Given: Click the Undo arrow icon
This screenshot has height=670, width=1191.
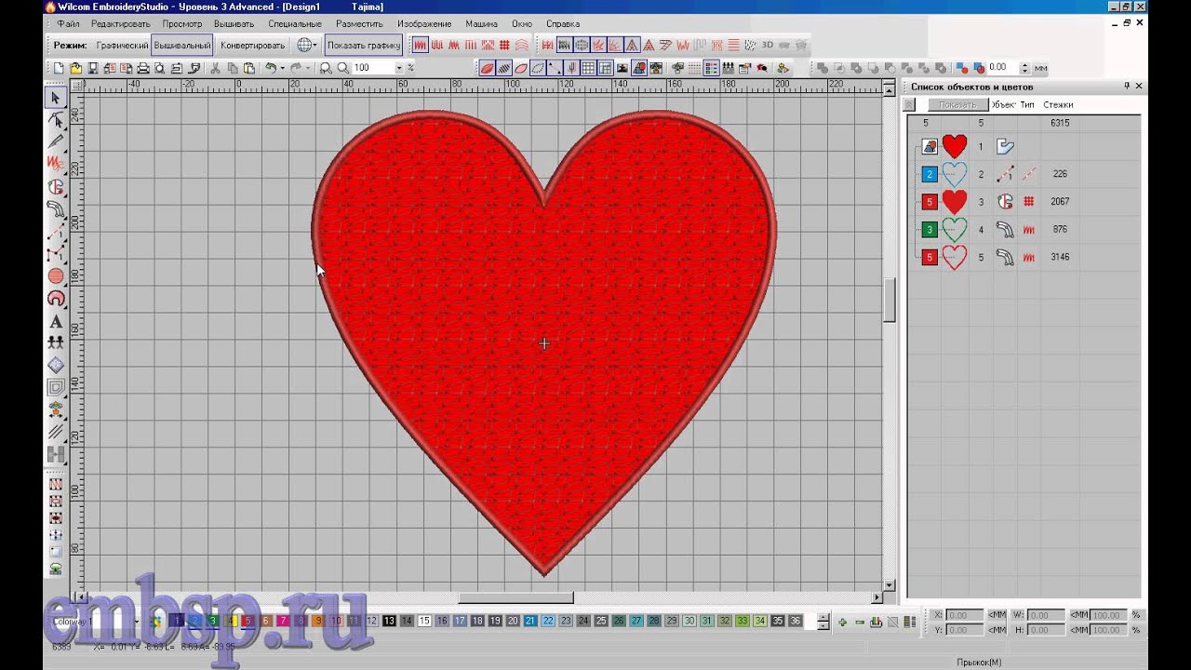Looking at the screenshot, I should pos(271,68).
